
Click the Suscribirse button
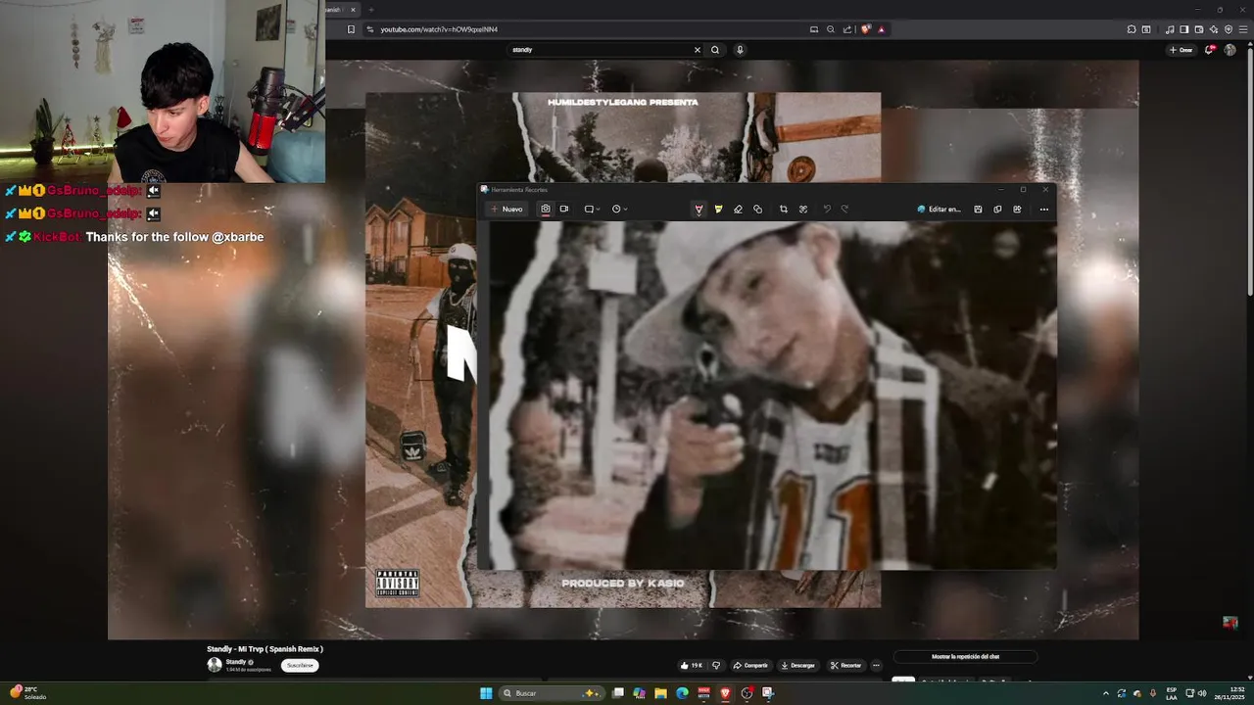pos(300,665)
